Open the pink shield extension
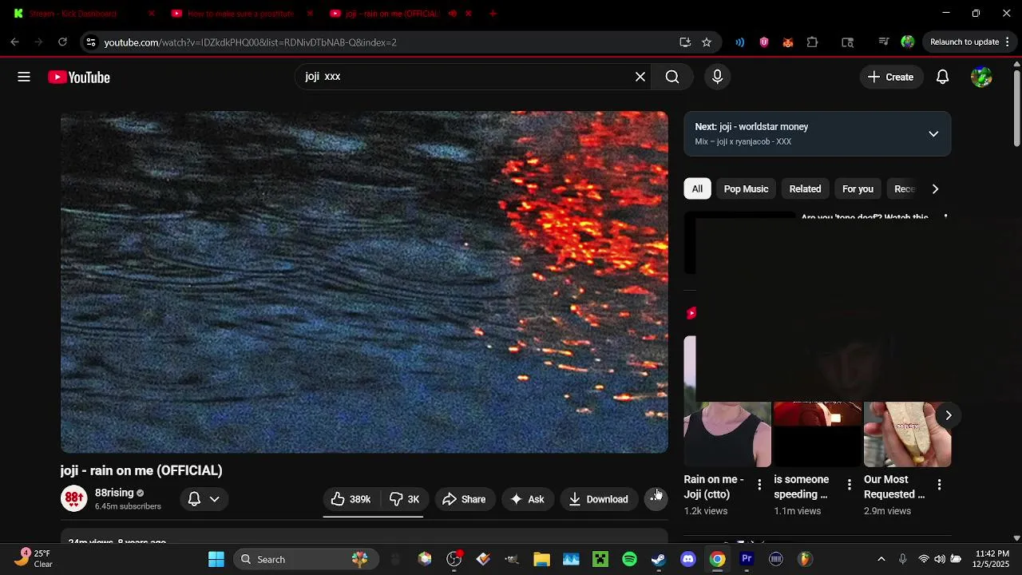Image resolution: width=1022 pixels, height=575 pixels. pos(764,42)
